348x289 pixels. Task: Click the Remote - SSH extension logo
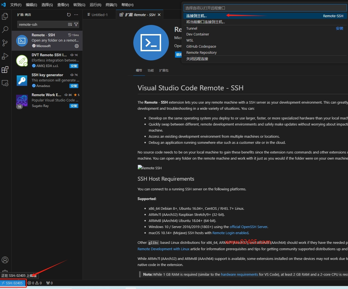coord(151,43)
